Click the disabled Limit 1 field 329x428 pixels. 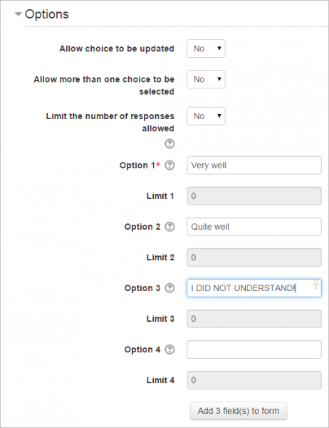click(x=254, y=196)
